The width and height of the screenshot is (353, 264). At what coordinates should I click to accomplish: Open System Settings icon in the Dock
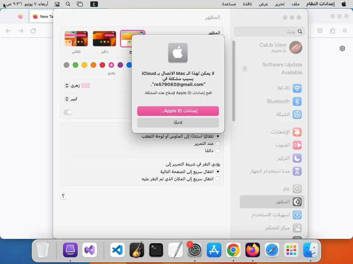click(194, 250)
